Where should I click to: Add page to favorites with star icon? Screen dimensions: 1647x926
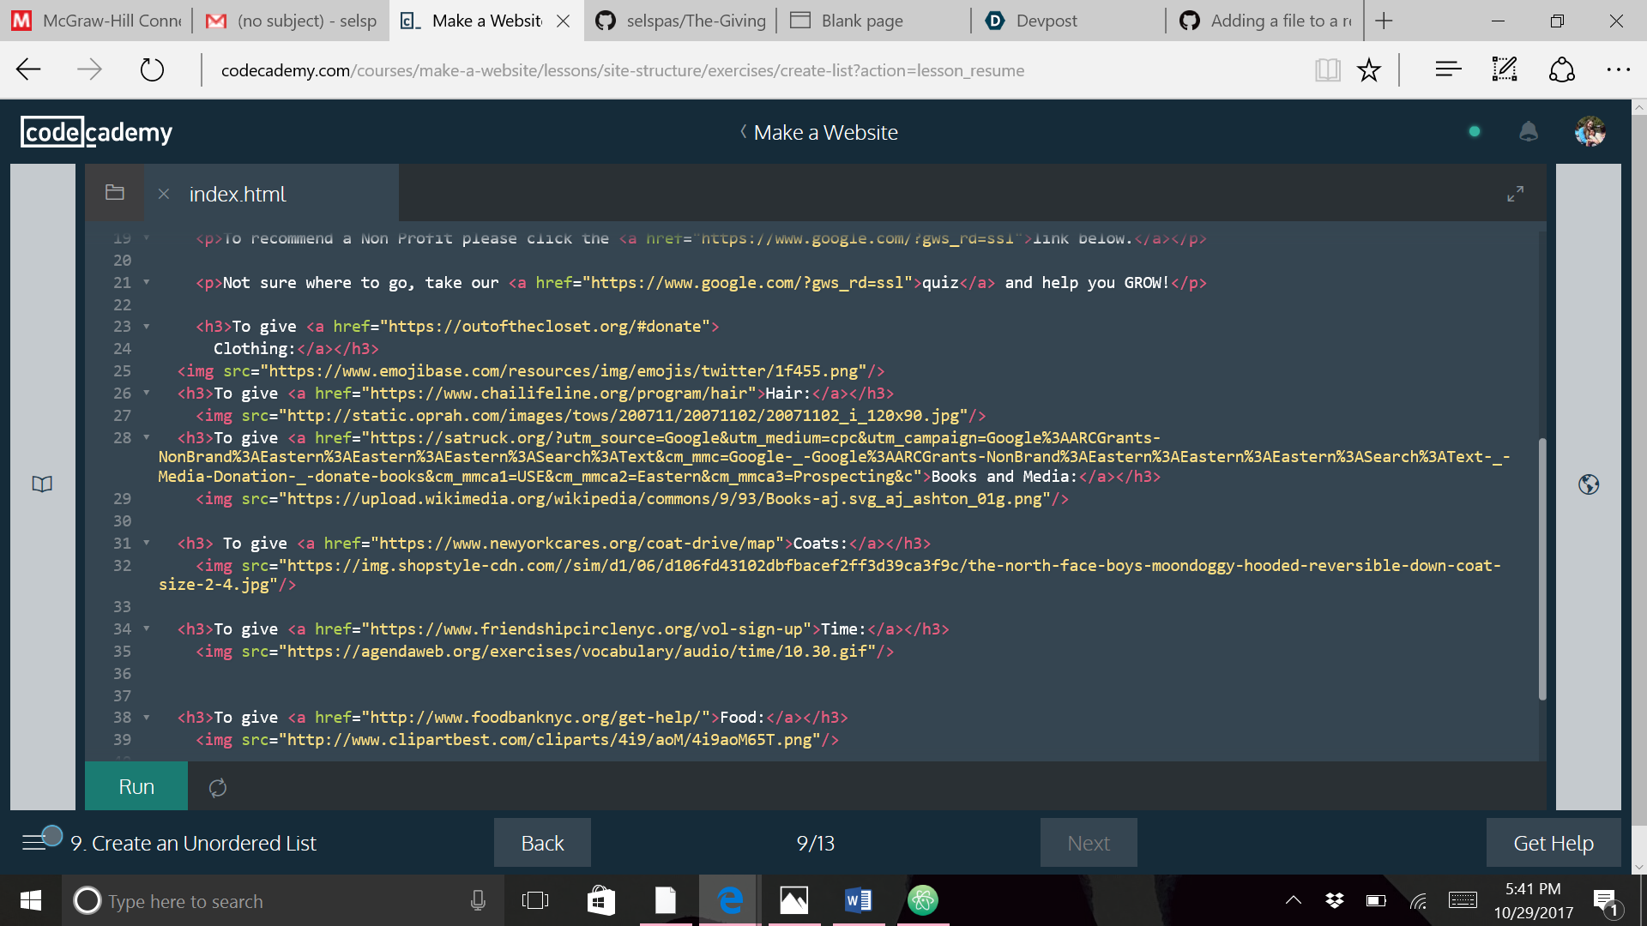tap(1368, 70)
